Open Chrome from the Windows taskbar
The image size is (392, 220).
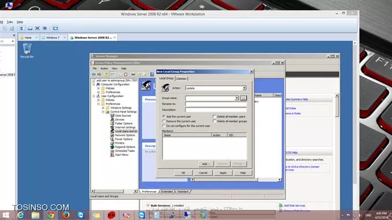(x=51, y=215)
